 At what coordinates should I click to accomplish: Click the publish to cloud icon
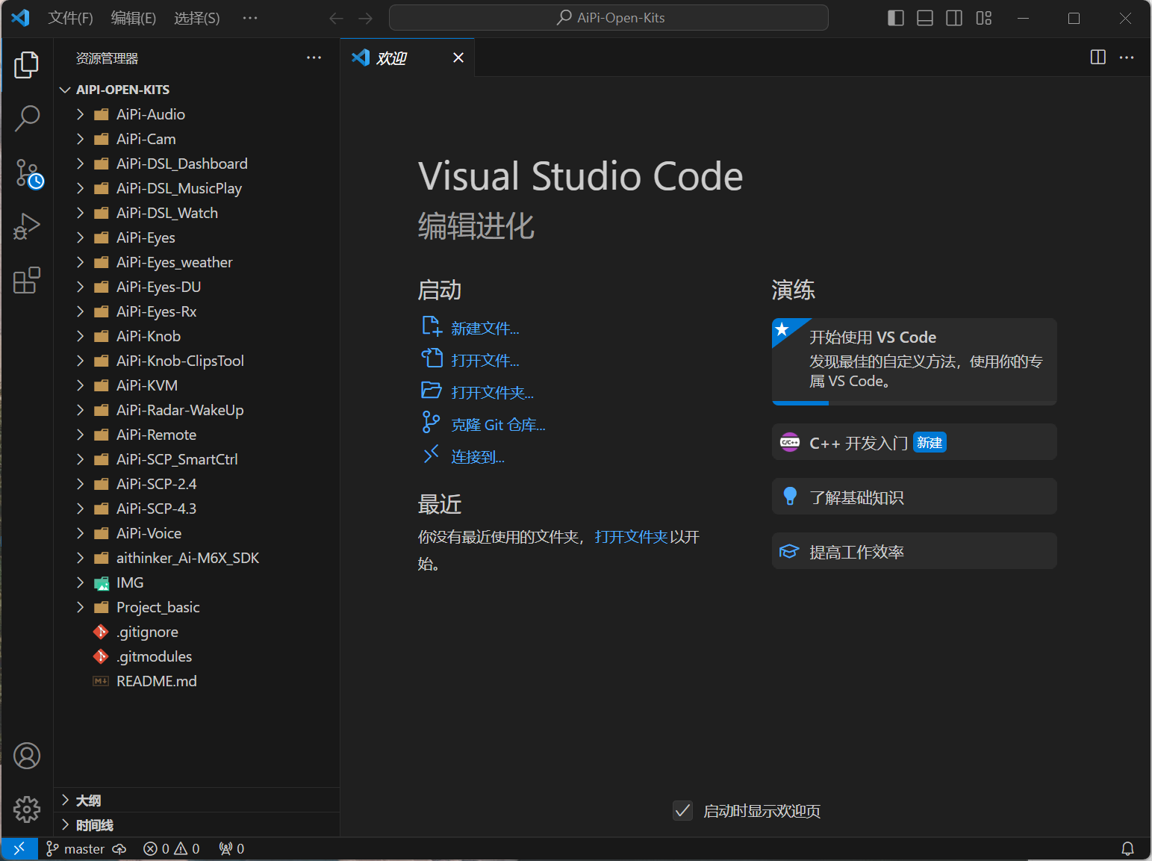[x=119, y=848]
